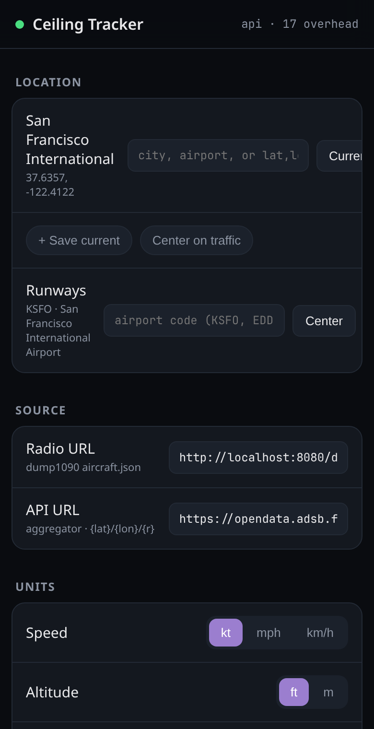The image size is (374, 729).
Task: Click the Radio URL field showing http://localhost:8080
Action: pos(258,458)
